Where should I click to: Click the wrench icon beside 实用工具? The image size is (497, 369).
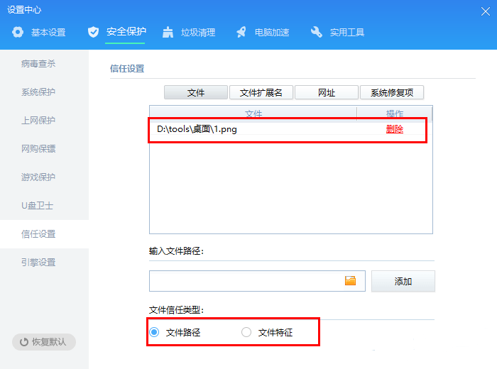click(317, 32)
